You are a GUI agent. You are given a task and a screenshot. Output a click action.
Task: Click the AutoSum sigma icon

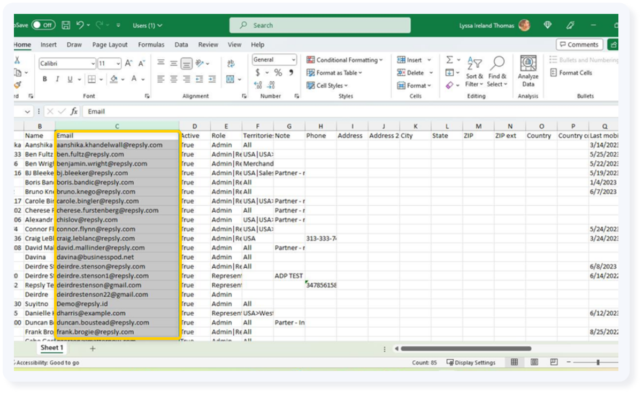[449, 60]
